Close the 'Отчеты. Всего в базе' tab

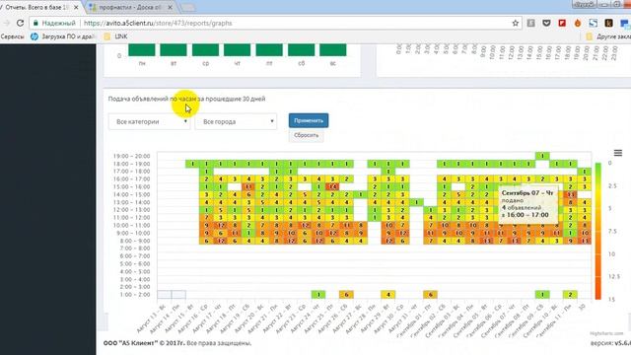[76, 7]
